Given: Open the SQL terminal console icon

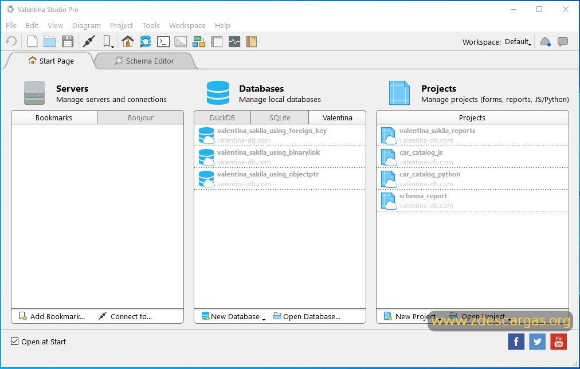Looking at the screenshot, I should [x=163, y=41].
